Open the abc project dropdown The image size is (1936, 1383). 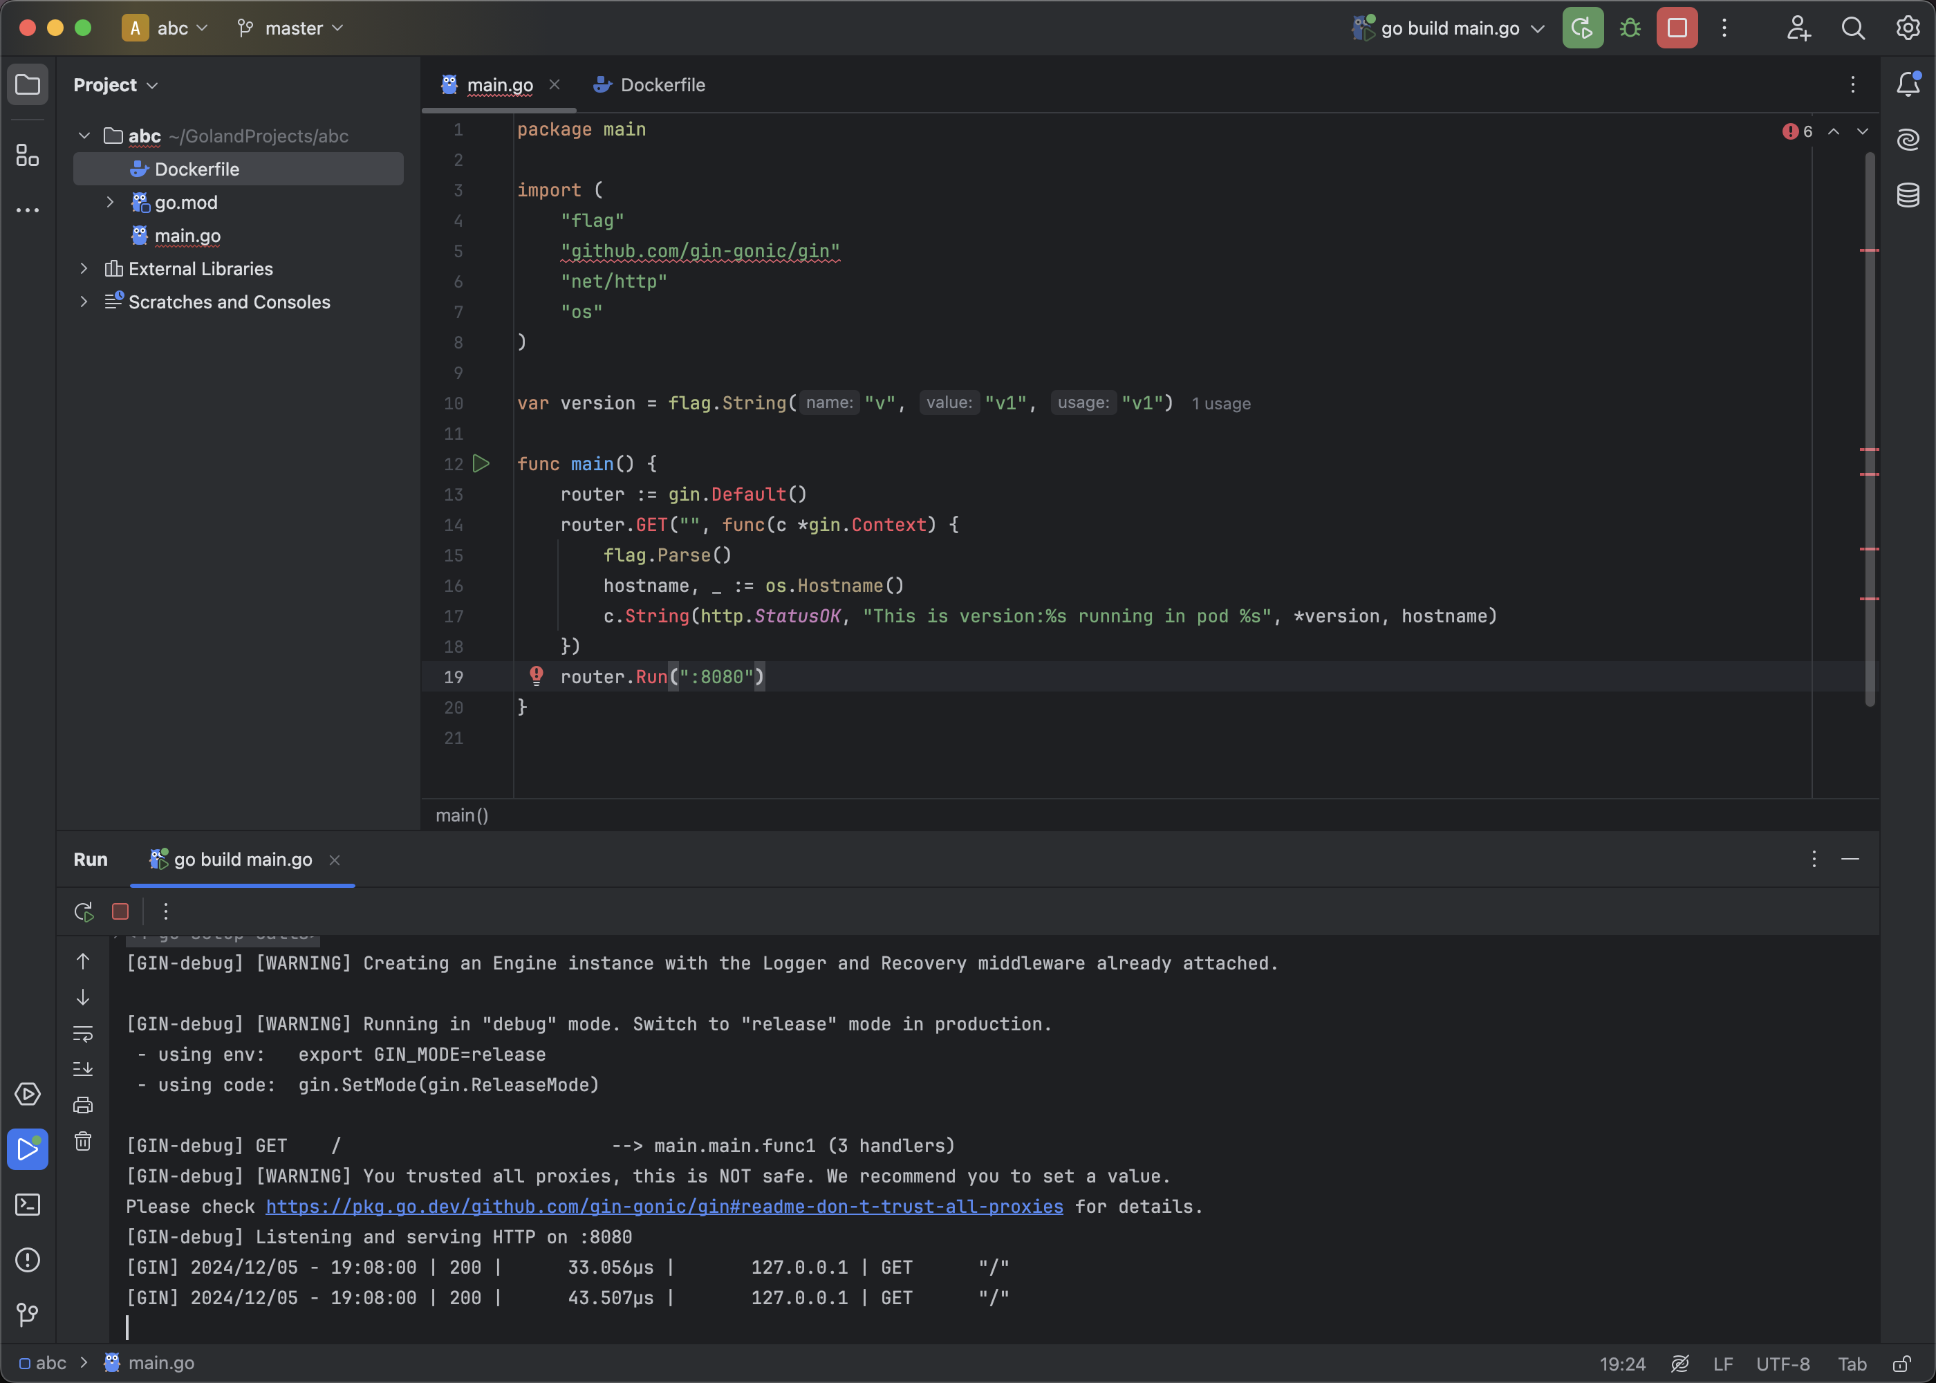coord(166,28)
